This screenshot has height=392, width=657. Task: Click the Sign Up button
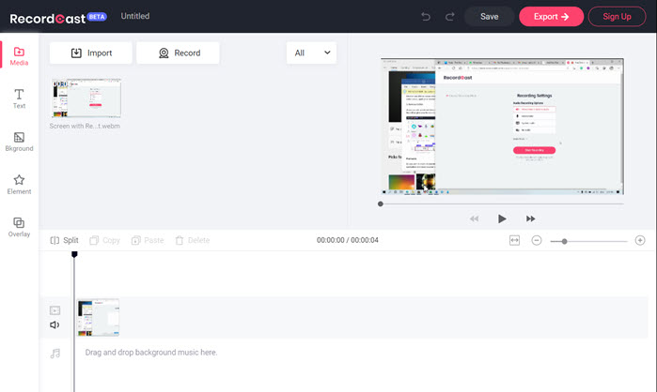617,17
